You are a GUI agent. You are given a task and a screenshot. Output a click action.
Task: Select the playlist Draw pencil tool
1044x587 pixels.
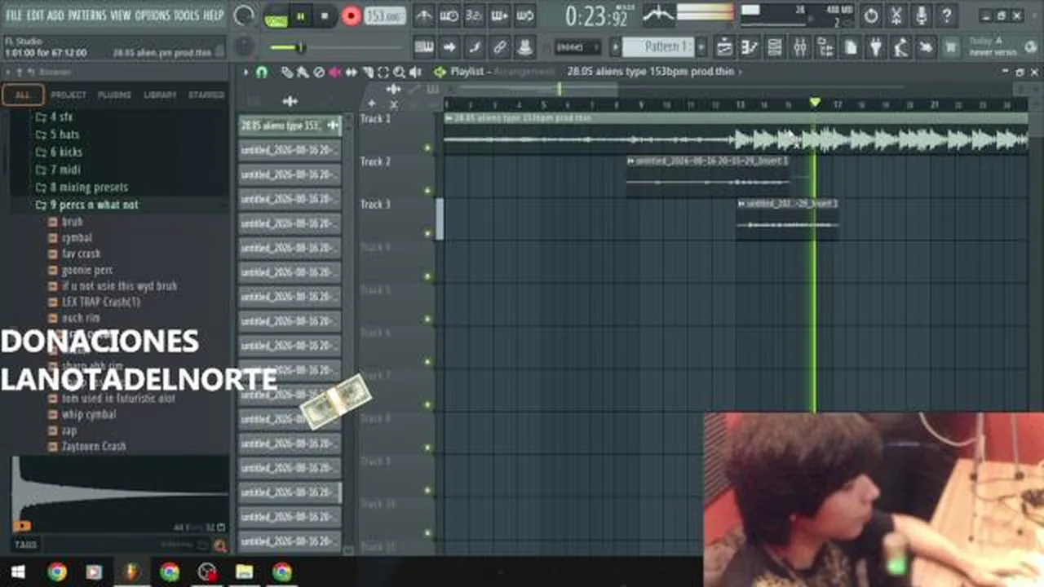click(x=286, y=73)
